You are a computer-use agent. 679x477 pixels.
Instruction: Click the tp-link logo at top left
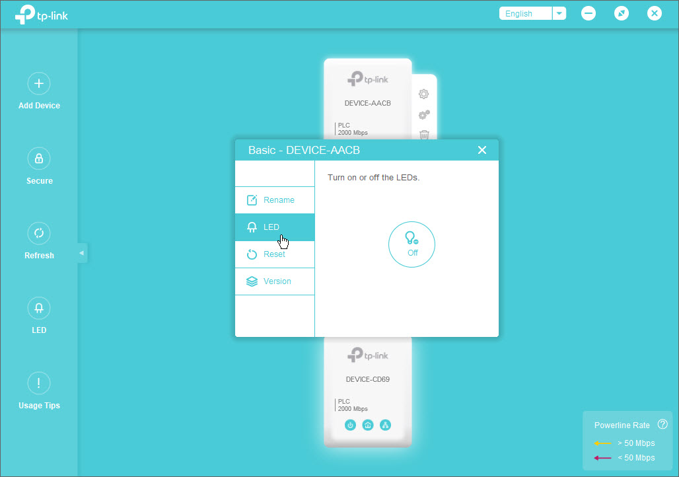pos(42,15)
